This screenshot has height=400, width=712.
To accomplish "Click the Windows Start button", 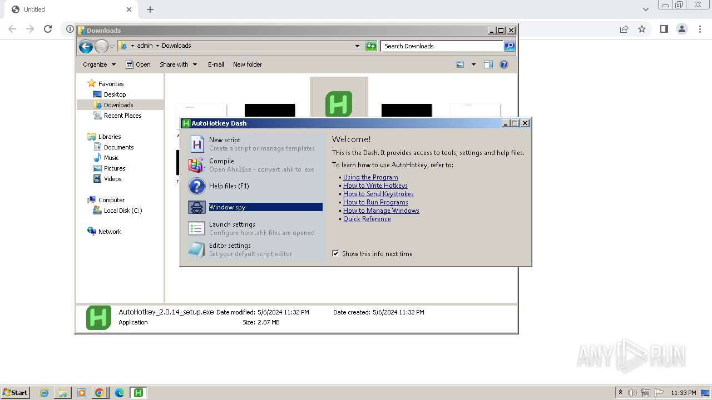I will point(15,392).
